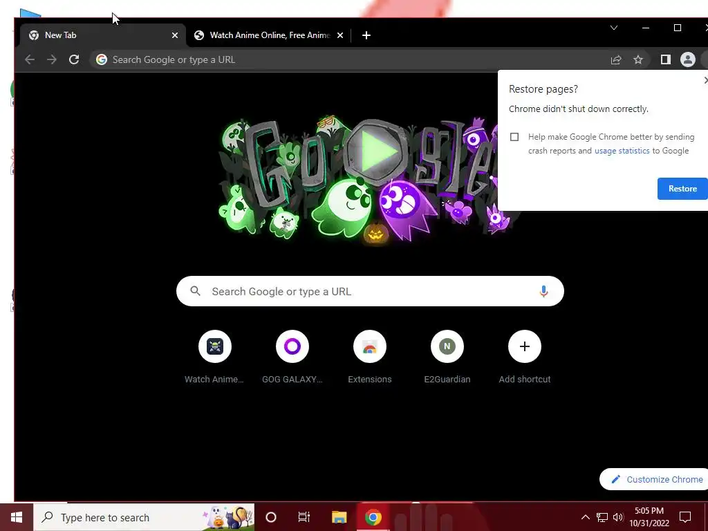Open the notification center icon
Image resolution: width=708 pixels, height=531 pixels.
click(x=685, y=517)
